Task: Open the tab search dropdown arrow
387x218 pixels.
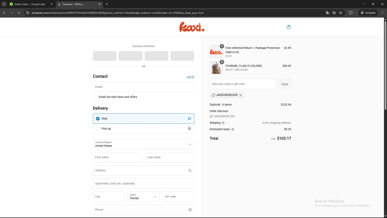Action: pos(4,4)
